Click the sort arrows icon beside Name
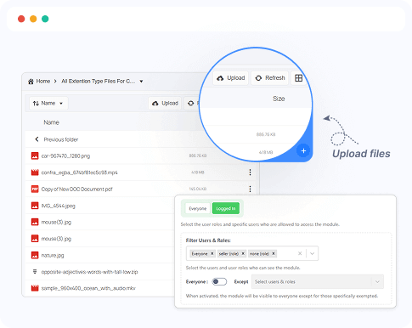 click(36, 104)
